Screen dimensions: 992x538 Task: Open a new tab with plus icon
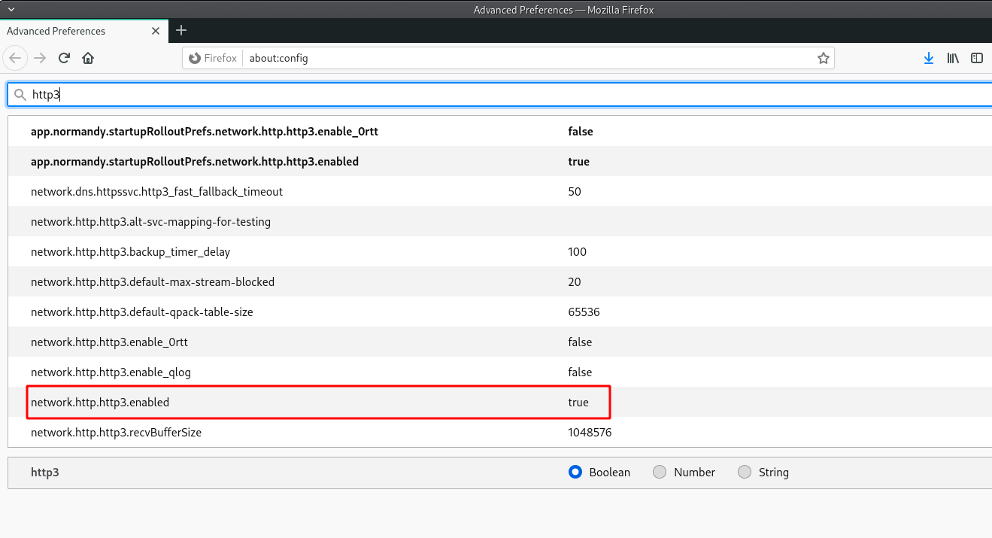(x=181, y=31)
